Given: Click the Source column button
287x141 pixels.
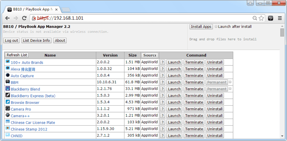Looking at the screenshot, I should (x=150, y=55).
